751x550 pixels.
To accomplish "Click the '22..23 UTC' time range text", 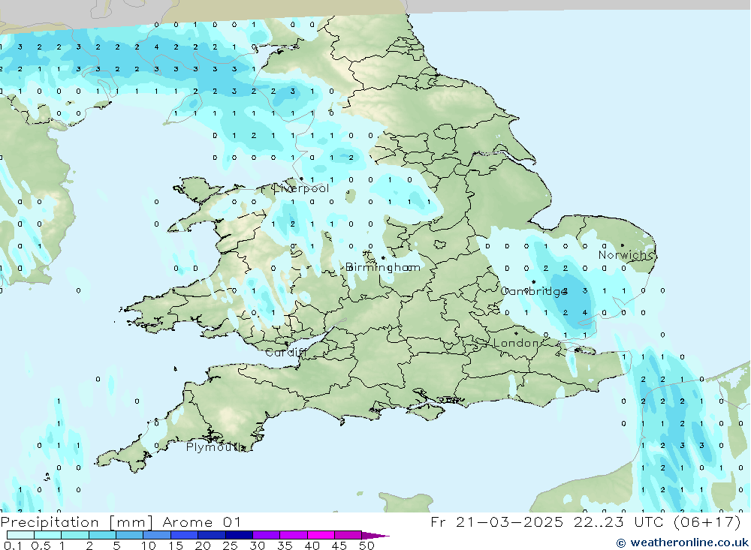I will (619, 522).
